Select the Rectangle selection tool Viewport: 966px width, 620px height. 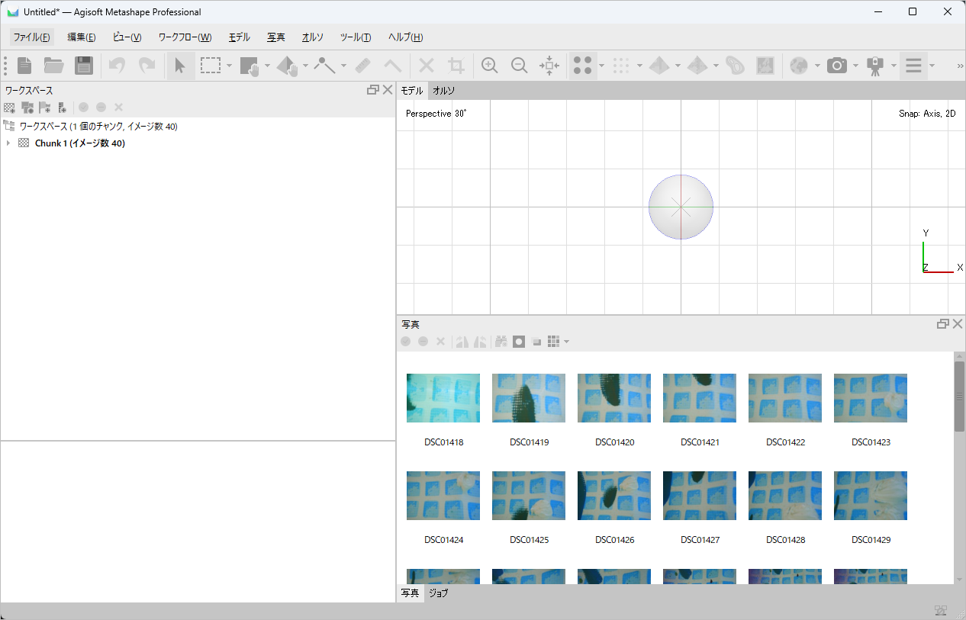pyautogui.click(x=211, y=66)
